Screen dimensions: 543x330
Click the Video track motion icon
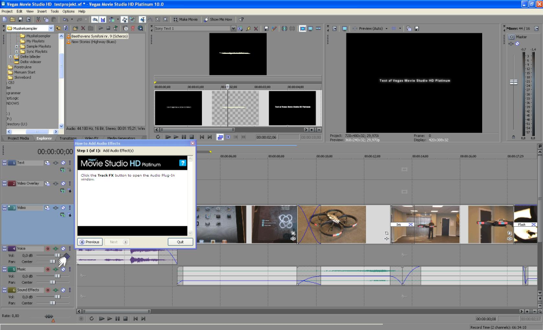[47, 208]
